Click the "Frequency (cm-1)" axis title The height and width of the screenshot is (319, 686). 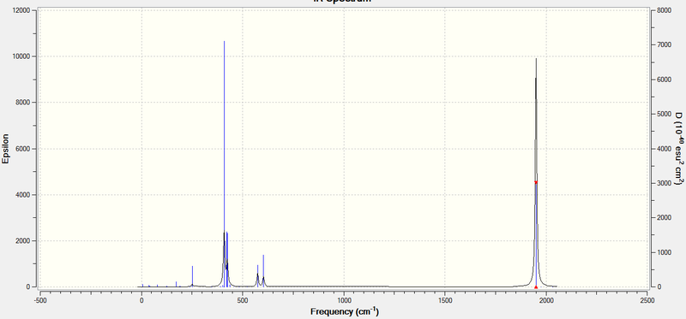[x=345, y=311]
